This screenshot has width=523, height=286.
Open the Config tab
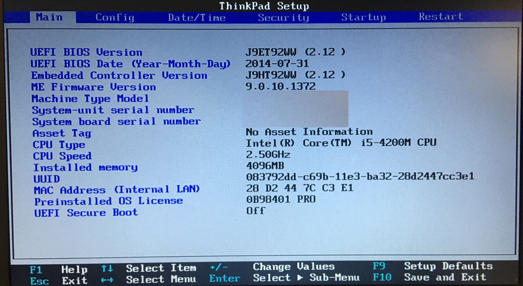click(x=115, y=17)
